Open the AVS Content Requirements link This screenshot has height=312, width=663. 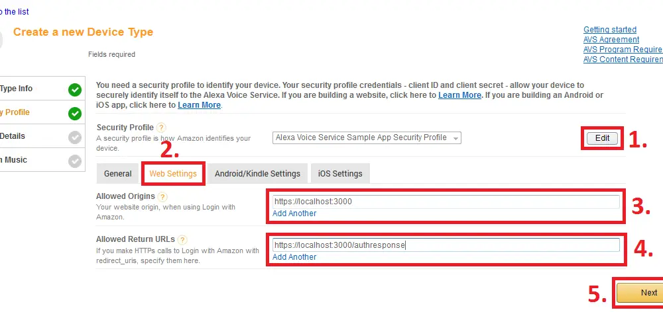tap(623, 59)
